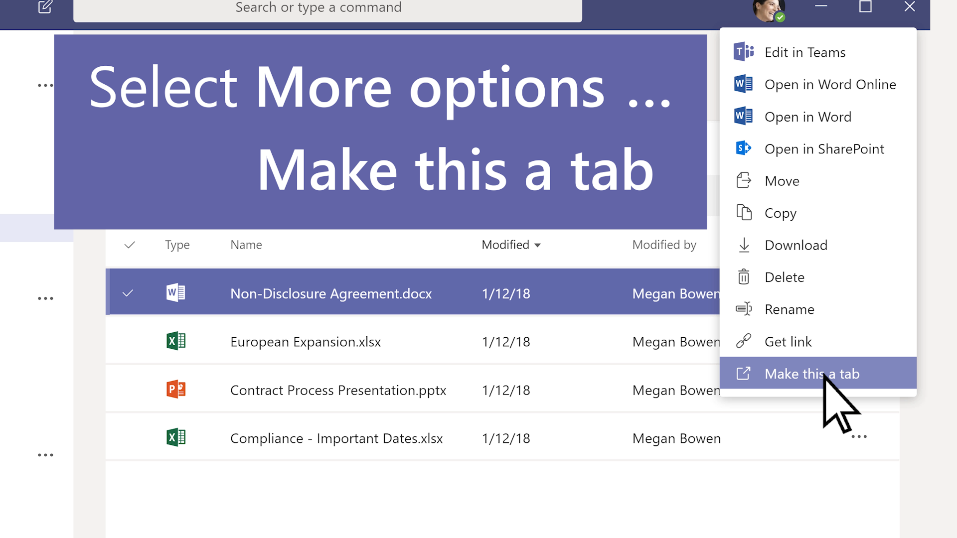Click the Get link button

(788, 341)
